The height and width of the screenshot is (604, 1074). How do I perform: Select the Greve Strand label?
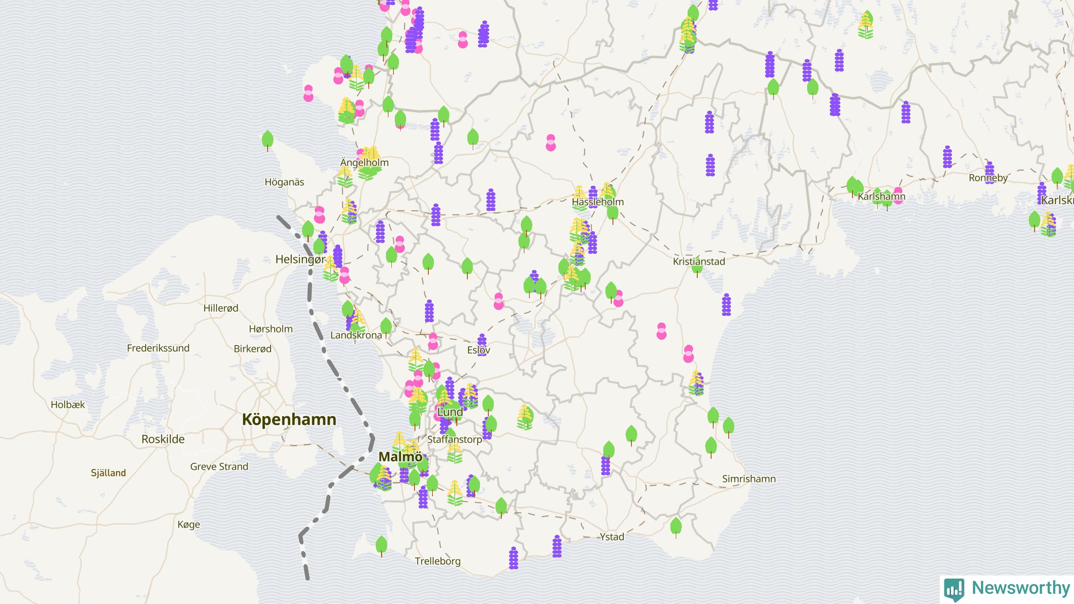pos(219,466)
